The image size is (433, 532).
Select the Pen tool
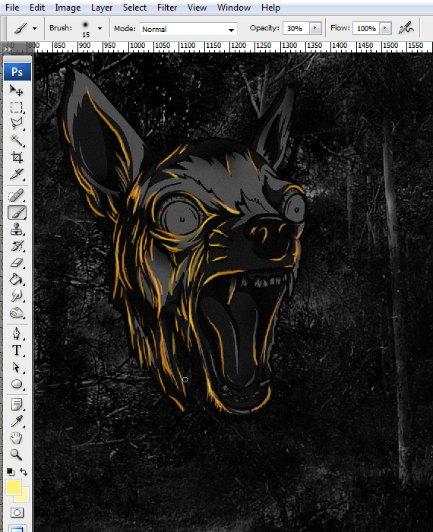(x=16, y=334)
